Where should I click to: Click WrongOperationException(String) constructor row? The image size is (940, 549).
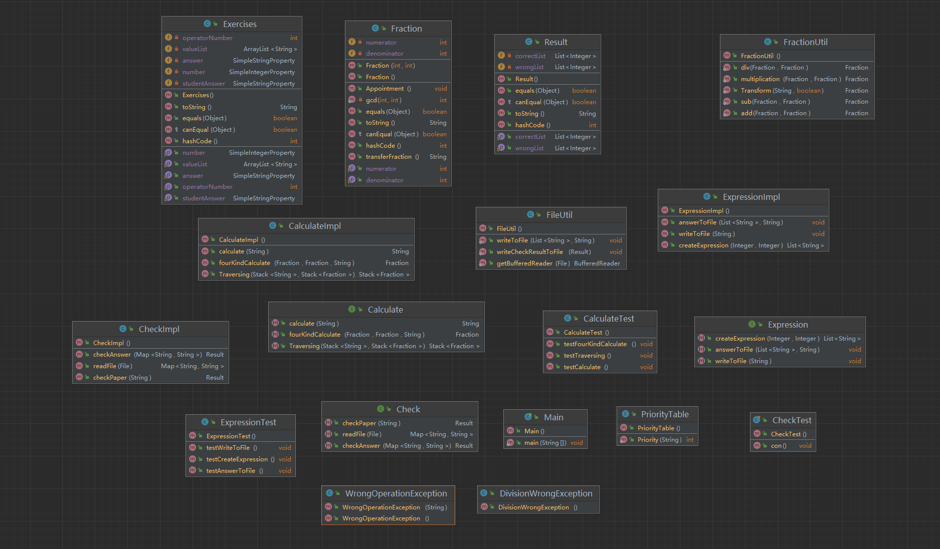388,507
